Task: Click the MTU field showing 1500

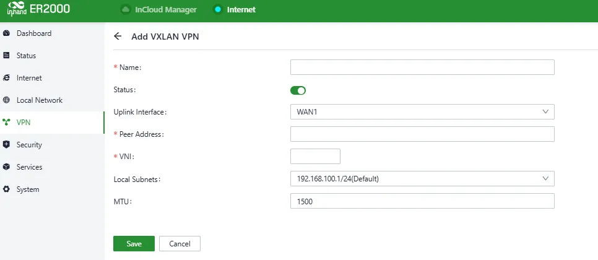Action: coord(422,201)
